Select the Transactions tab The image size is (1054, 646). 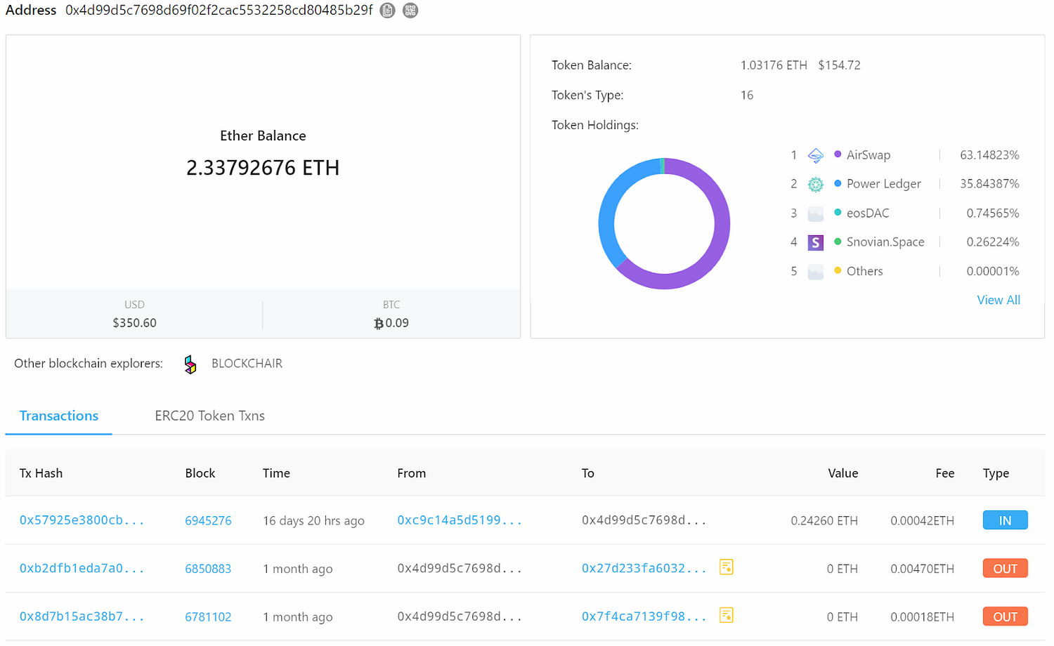coord(59,416)
